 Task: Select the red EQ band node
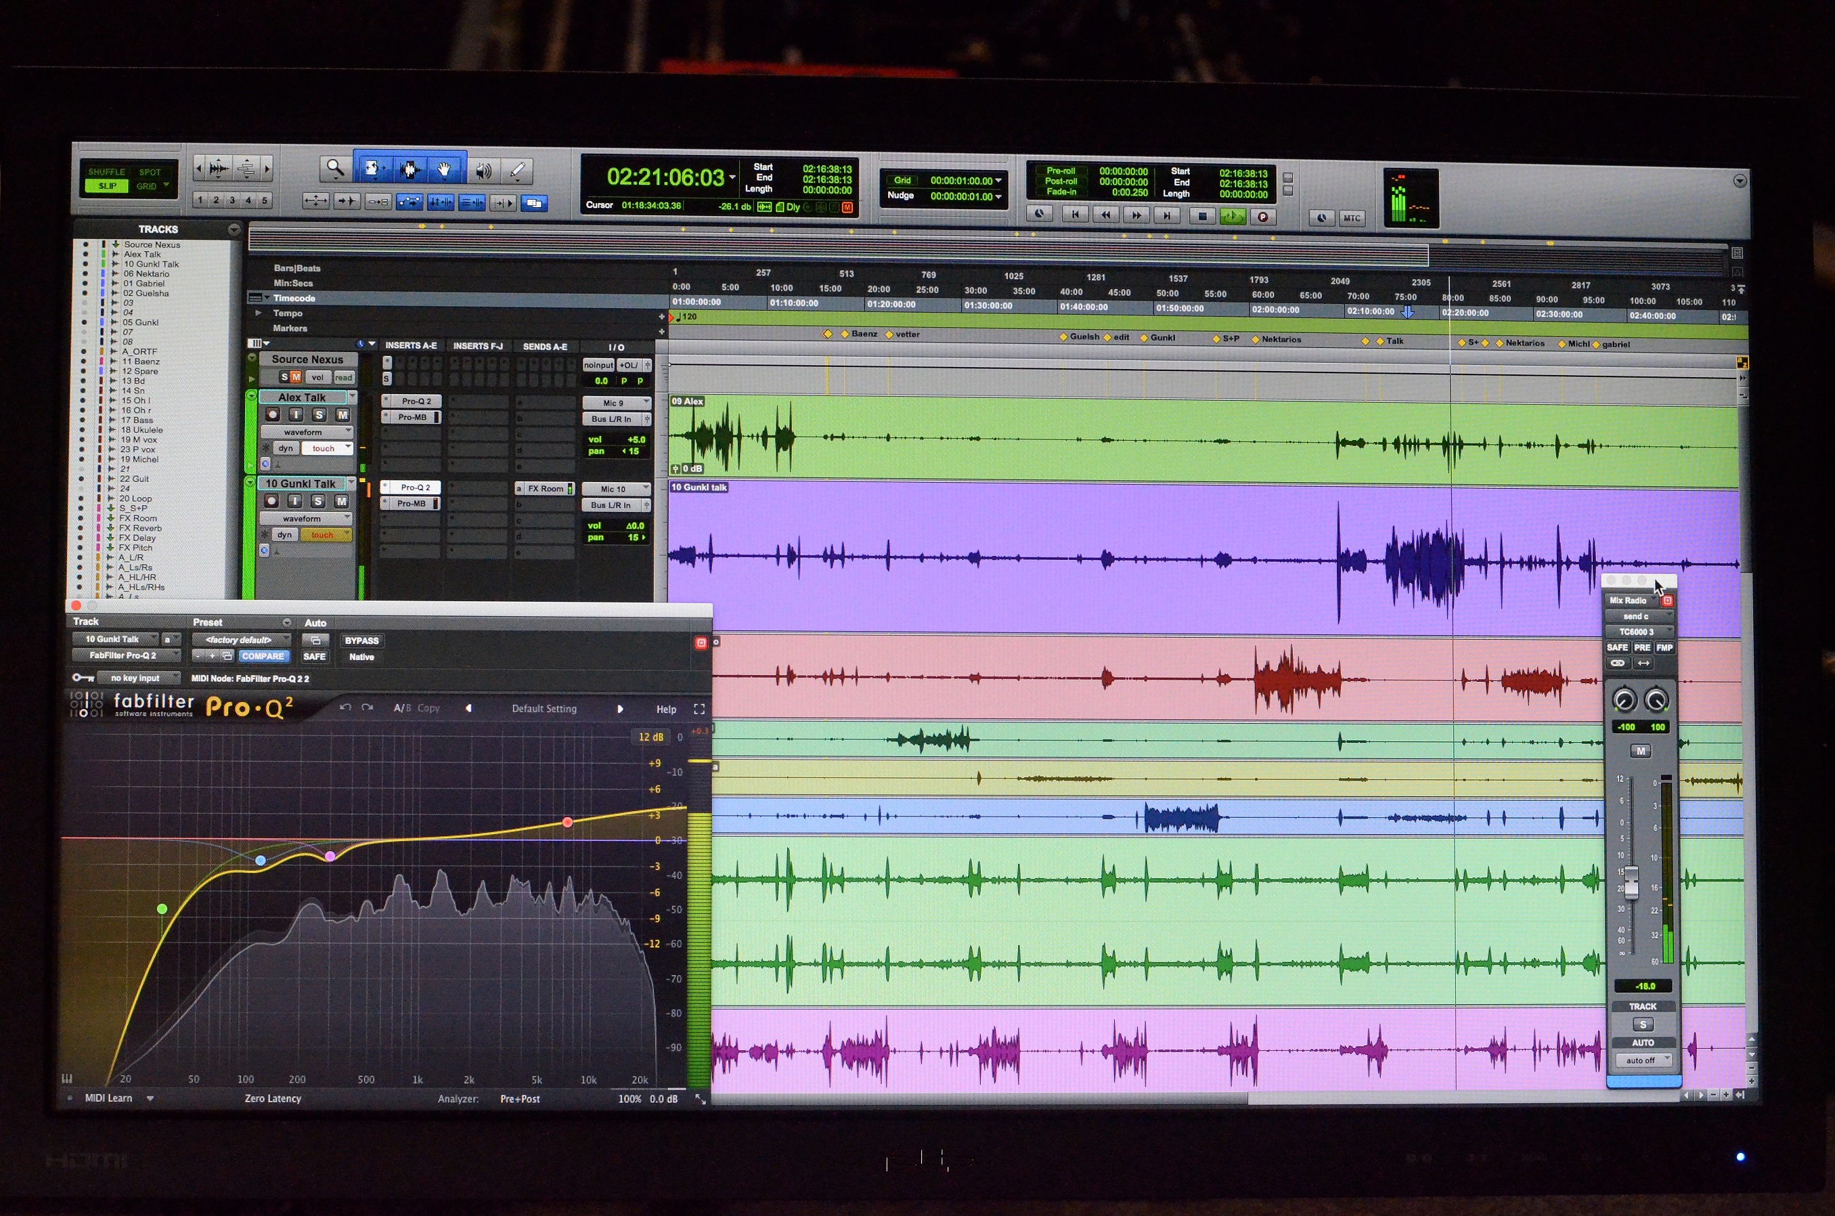567,822
